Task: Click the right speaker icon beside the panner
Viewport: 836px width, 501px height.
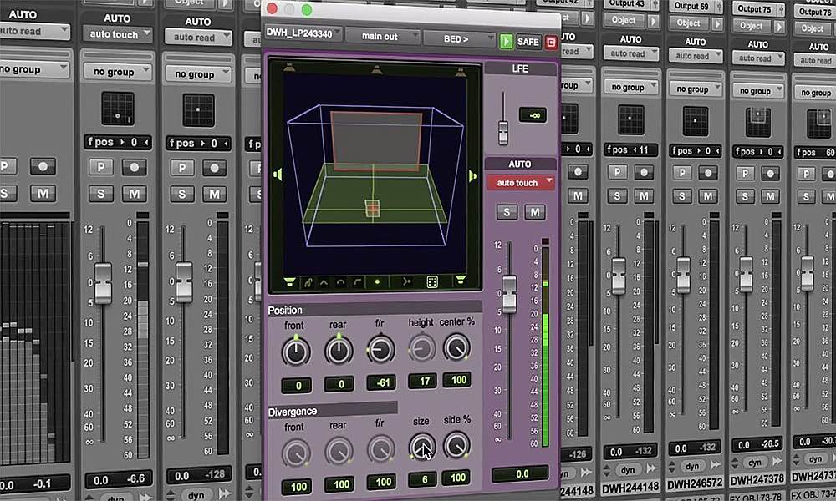Action: click(x=473, y=174)
